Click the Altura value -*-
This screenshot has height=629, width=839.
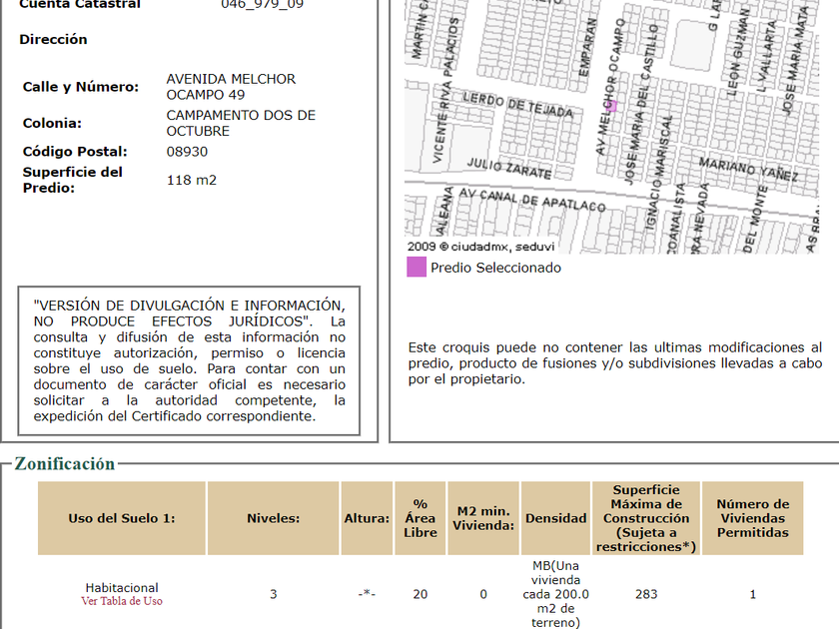click(x=367, y=594)
